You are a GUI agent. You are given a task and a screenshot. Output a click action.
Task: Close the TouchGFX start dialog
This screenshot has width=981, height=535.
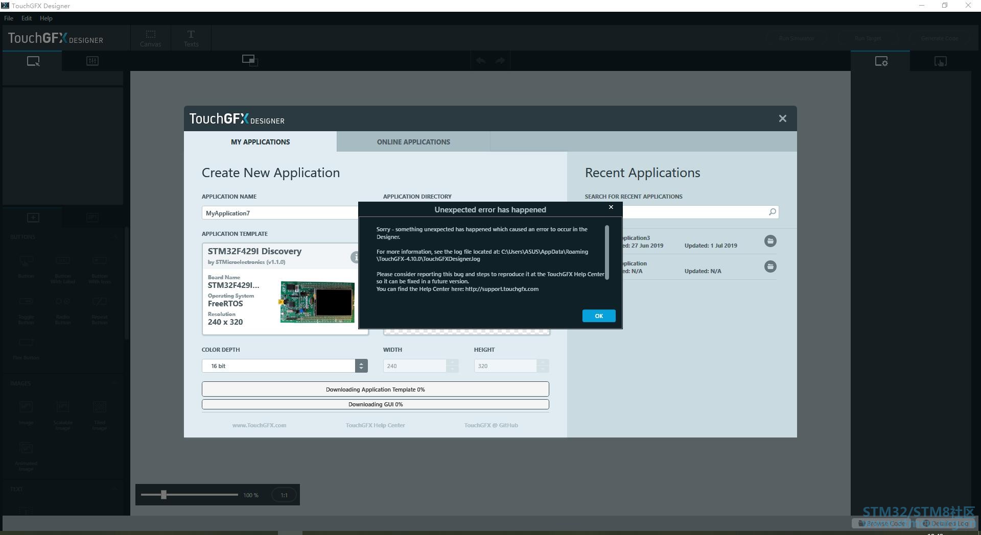pos(782,118)
